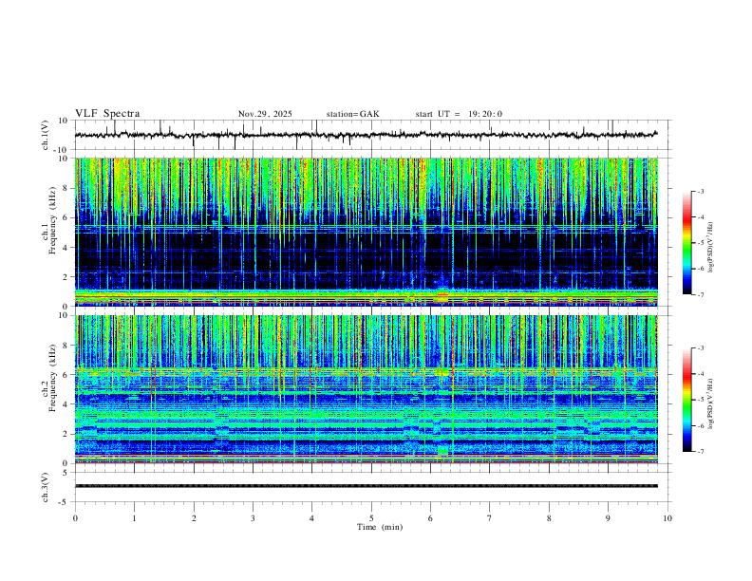
Task: Click the lower color bar '-7' label
Action: pyautogui.click(x=701, y=451)
